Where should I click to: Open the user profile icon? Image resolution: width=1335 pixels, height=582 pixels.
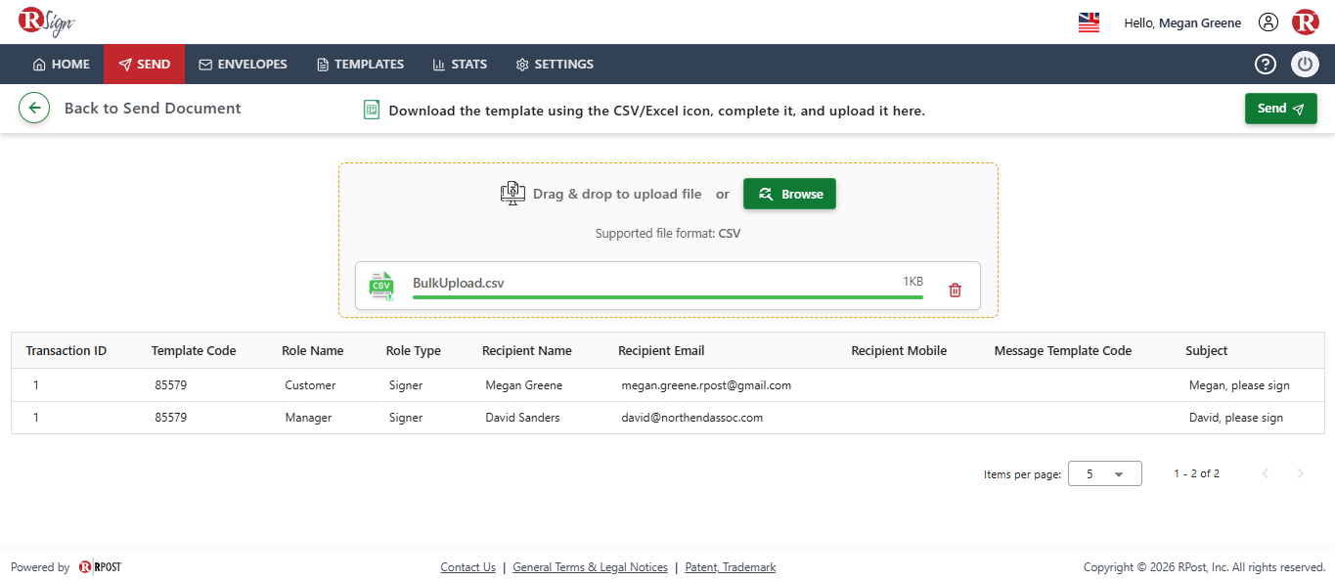point(1268,22)
